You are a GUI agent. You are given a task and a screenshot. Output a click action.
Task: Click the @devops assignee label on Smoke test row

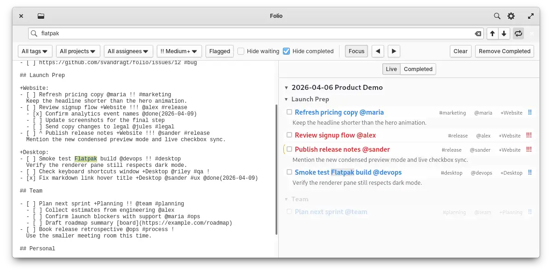pos(481,173)
